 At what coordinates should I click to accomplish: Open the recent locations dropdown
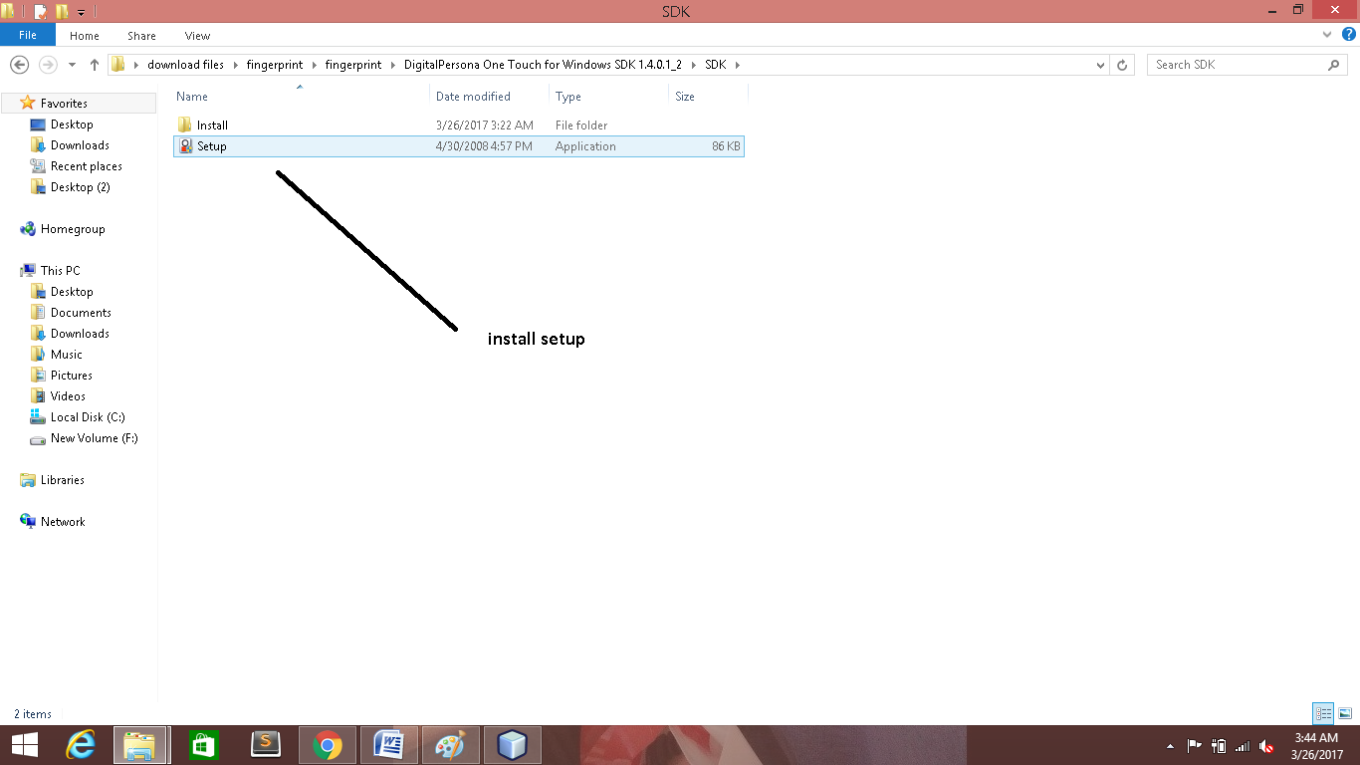point(72,65)
